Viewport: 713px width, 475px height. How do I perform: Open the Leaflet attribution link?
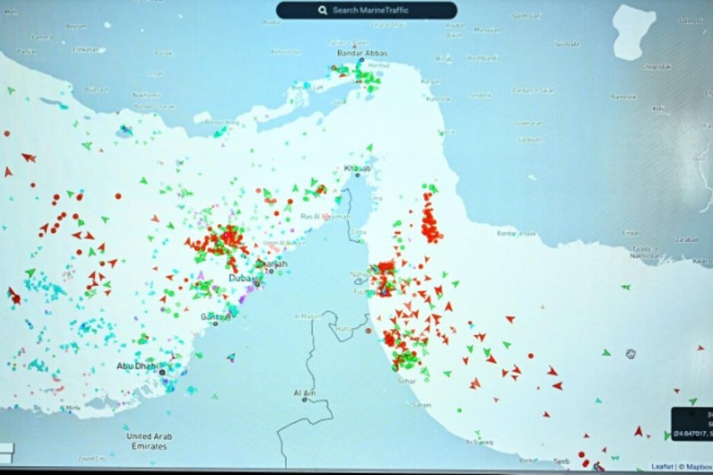tap(662, 467)
